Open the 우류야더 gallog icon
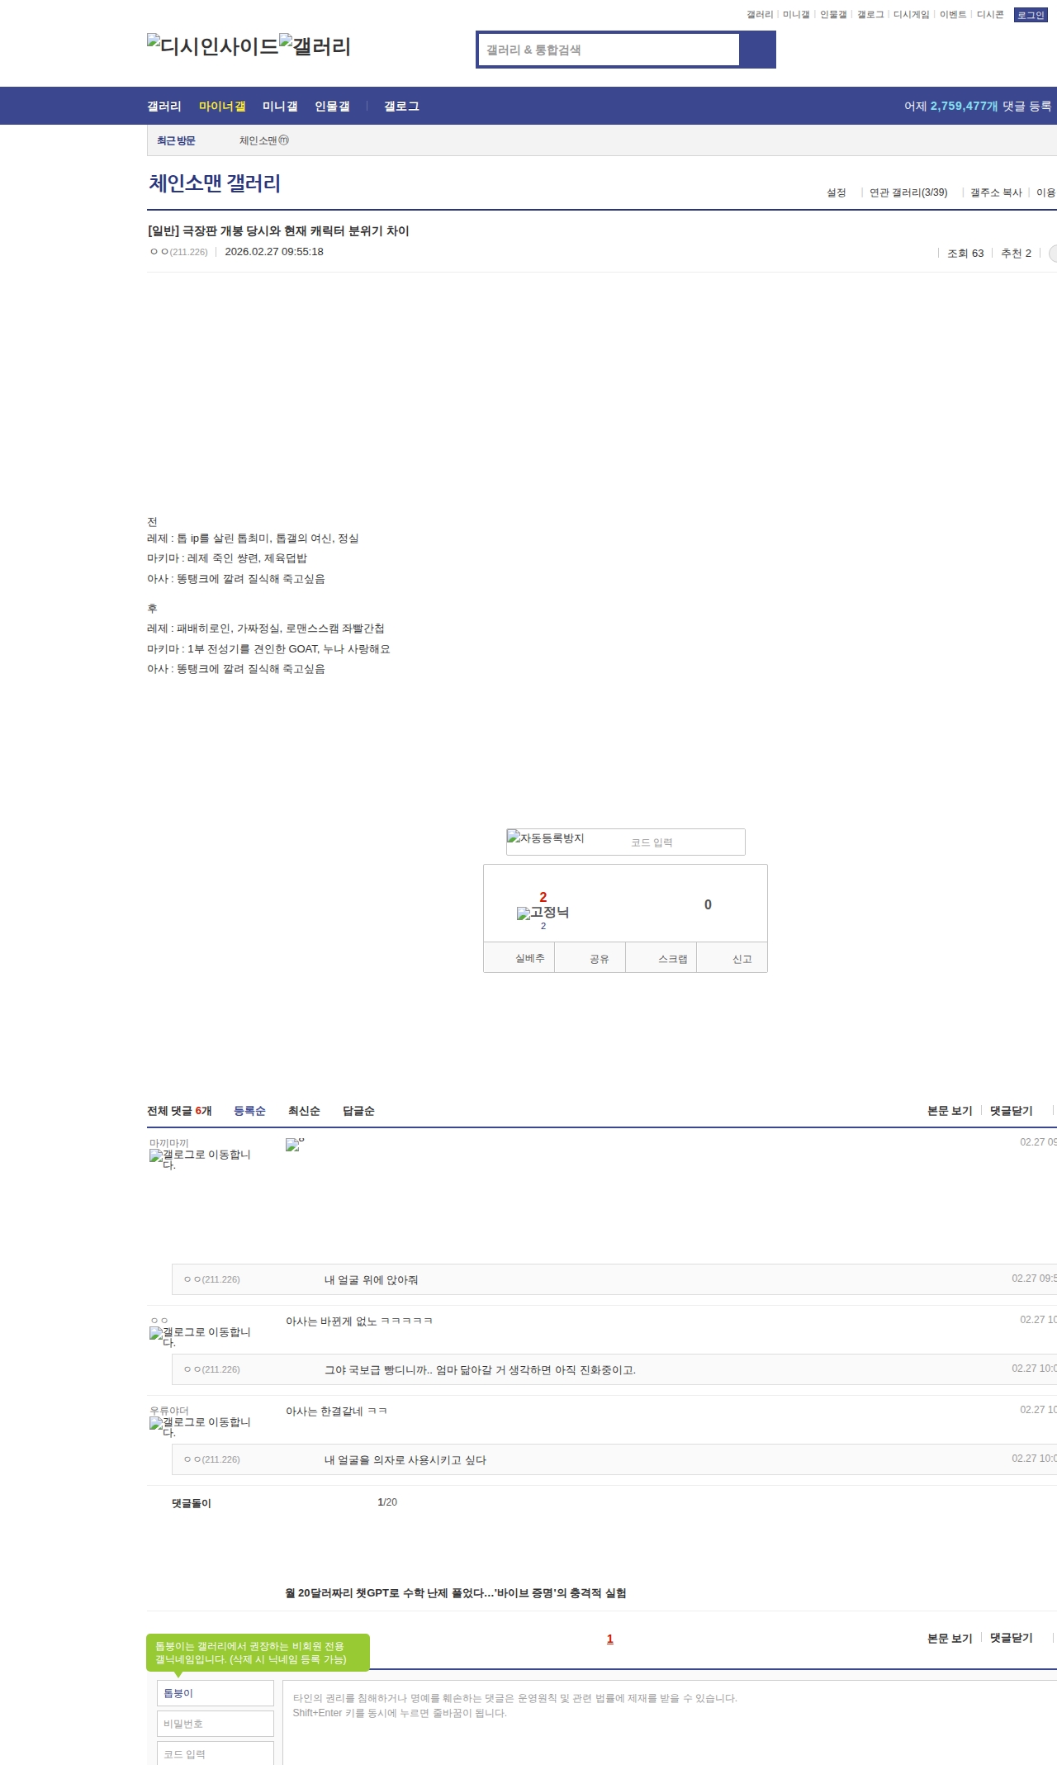This screenshot has height=1765, width=1057. tap(200, 1427)
